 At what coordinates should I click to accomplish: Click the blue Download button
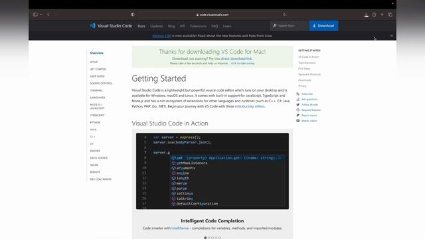pyautogui.click(x=323, y=26)
